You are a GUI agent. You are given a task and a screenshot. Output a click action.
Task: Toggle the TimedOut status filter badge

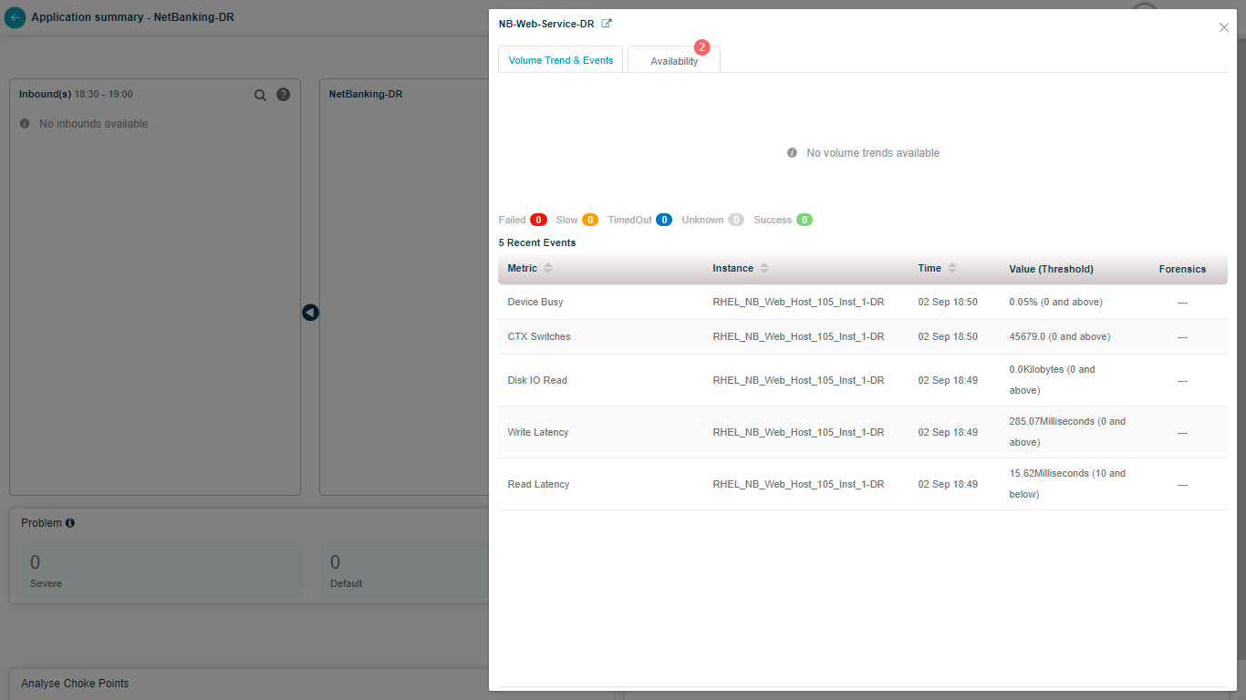pos(663,220)
